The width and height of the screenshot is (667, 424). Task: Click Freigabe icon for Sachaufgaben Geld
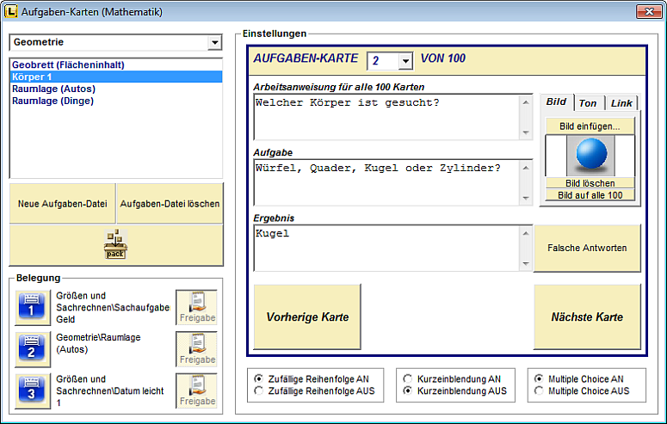(x=197, y=307)
